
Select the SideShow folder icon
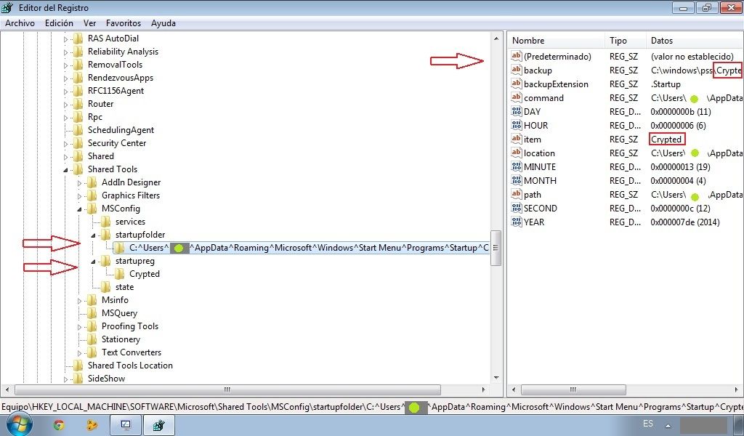coord(78,378)
